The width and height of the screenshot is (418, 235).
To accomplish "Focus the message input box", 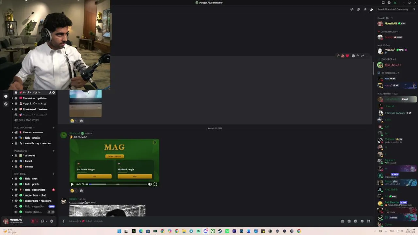I will pyautogui.click(x=202, y=221).
